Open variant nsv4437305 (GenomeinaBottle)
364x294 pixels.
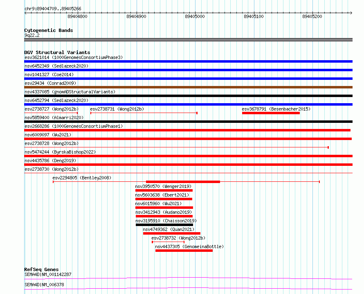(x=189, y=247)
